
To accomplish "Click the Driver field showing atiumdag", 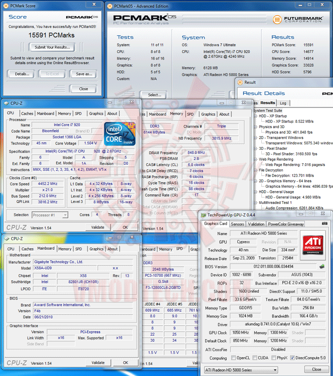I will [278, 324].
